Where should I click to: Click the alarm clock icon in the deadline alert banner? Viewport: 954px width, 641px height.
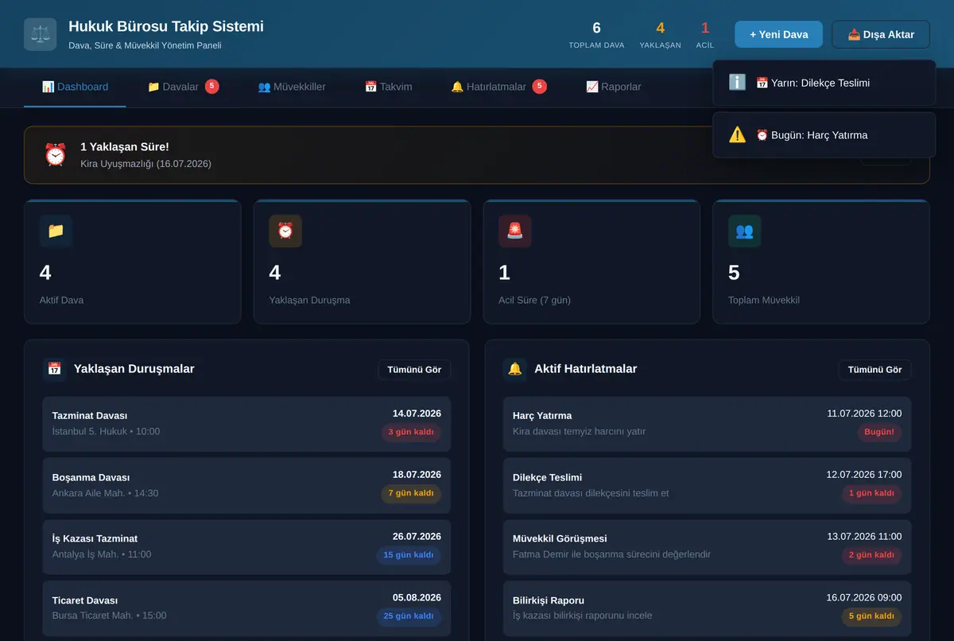(55, 154)
